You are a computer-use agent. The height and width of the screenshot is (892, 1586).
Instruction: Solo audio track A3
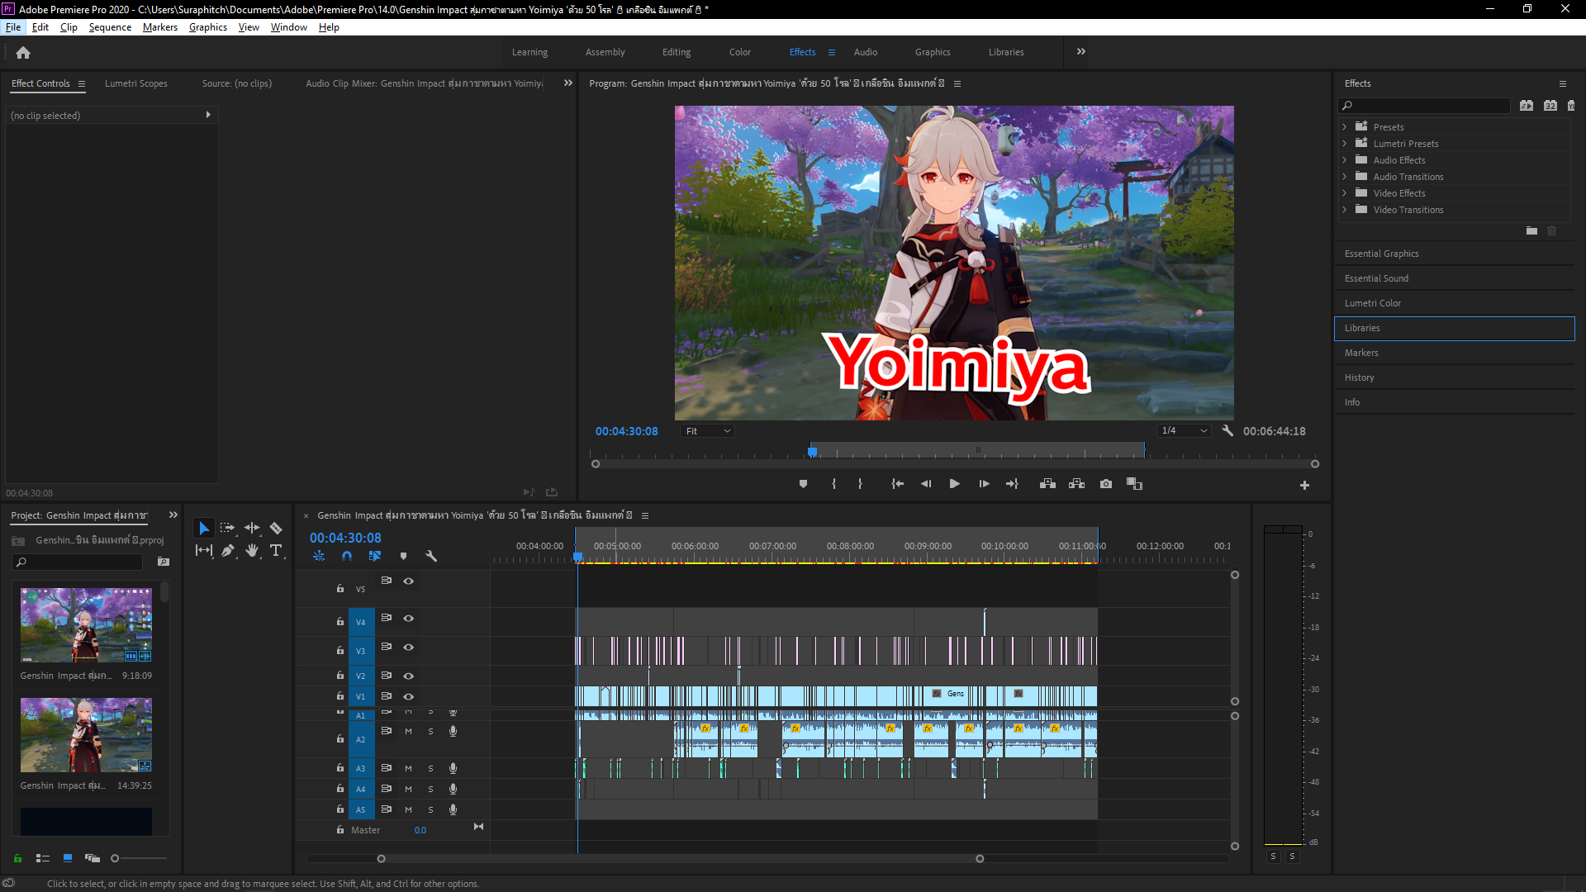(x=430, y=769)
